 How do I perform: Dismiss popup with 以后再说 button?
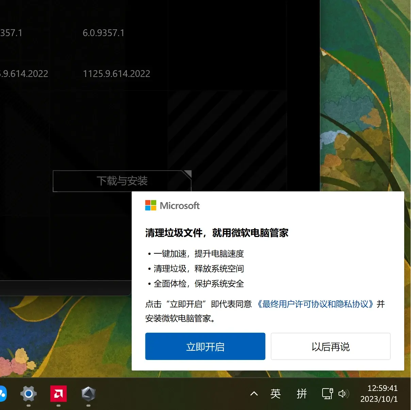point(331,346)
